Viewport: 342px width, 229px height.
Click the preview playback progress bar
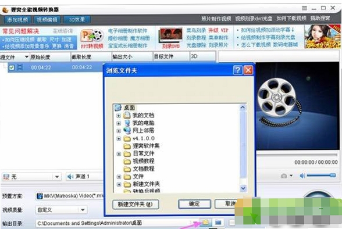click(297, 155)
